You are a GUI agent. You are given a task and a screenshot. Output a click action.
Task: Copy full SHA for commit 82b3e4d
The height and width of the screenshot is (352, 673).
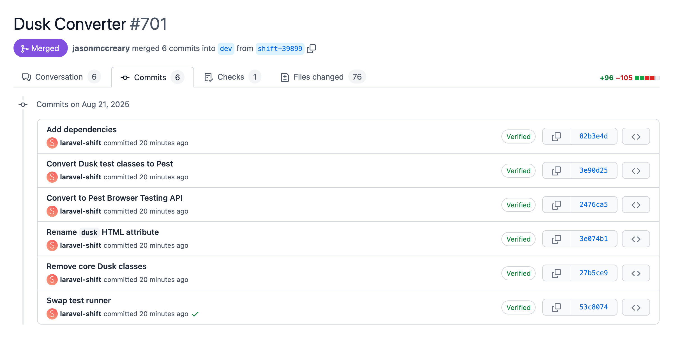pyautogui.click(x=556, y=136)
